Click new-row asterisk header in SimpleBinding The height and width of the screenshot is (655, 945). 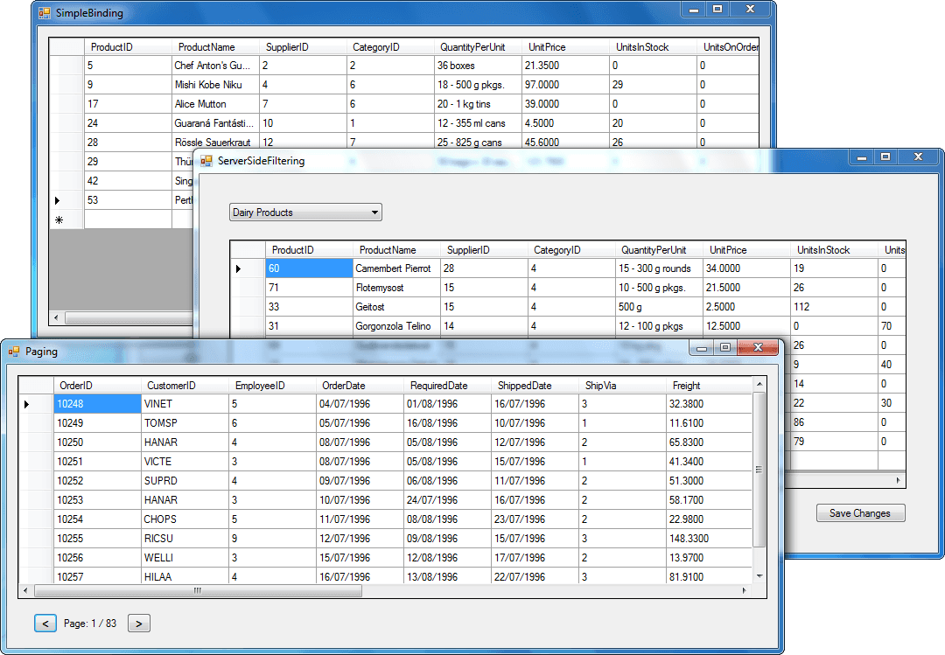tap(66, 219)
